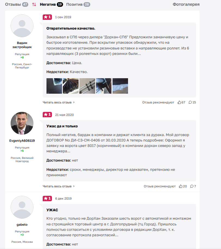Viewport: 221px width, 249px height.
Task: Open the review titled Ужас да и только
Action: [62, 126]
